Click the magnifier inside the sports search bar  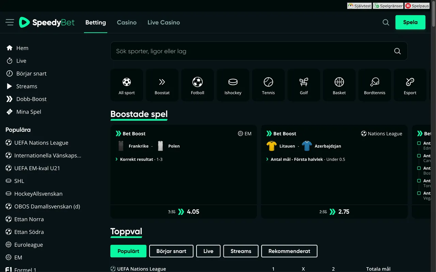point(398,51)
